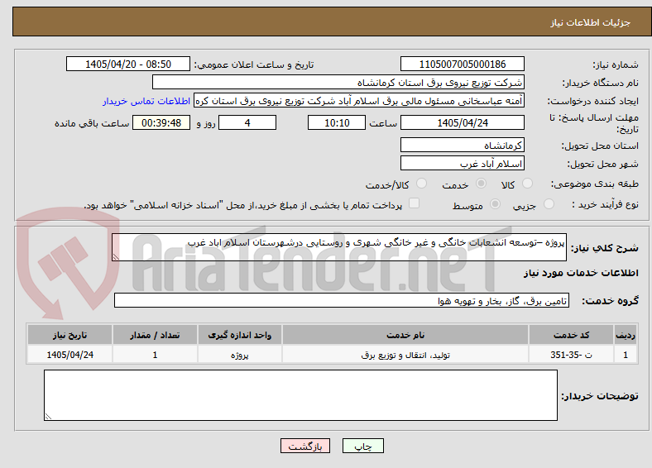This screenshot has height=468, width=652.
Task: Click the طبقه بندی موضوعی label
Action: click(595, 184)
